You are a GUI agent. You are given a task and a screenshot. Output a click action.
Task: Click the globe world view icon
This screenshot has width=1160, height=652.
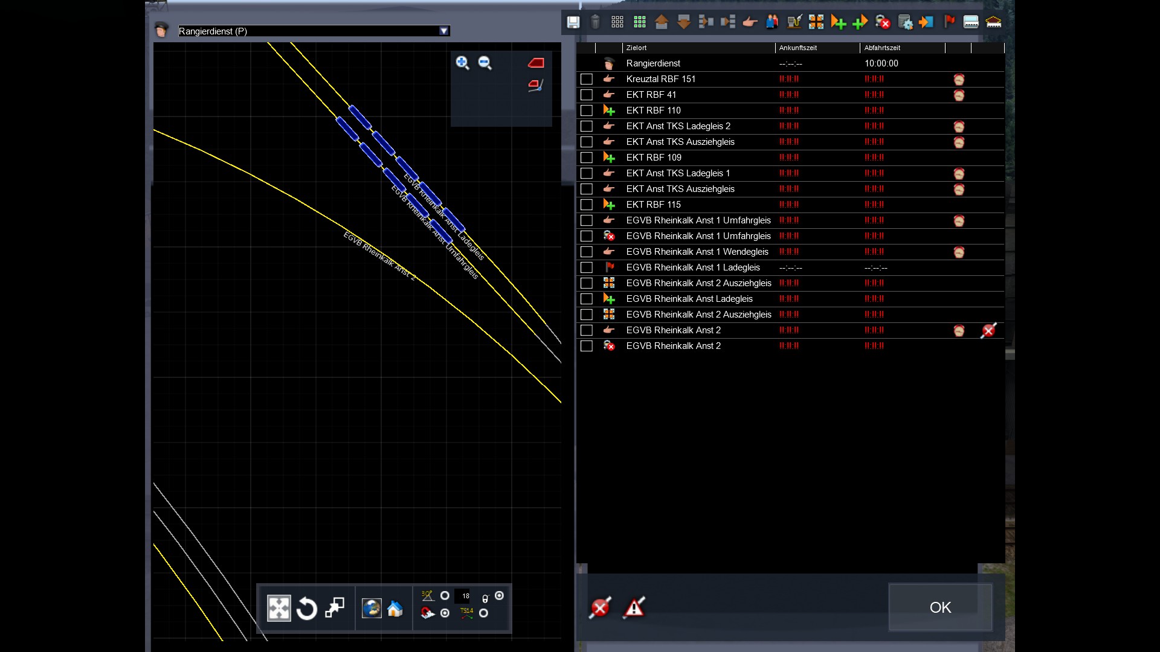tap(372, 609)
